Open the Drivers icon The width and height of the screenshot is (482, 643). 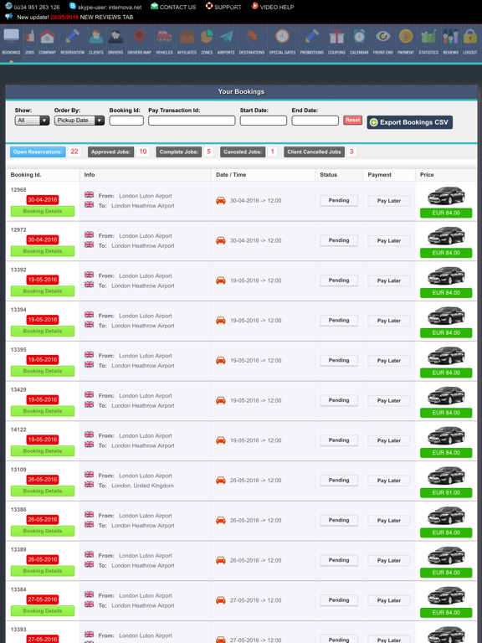click(x=115, y=37)
